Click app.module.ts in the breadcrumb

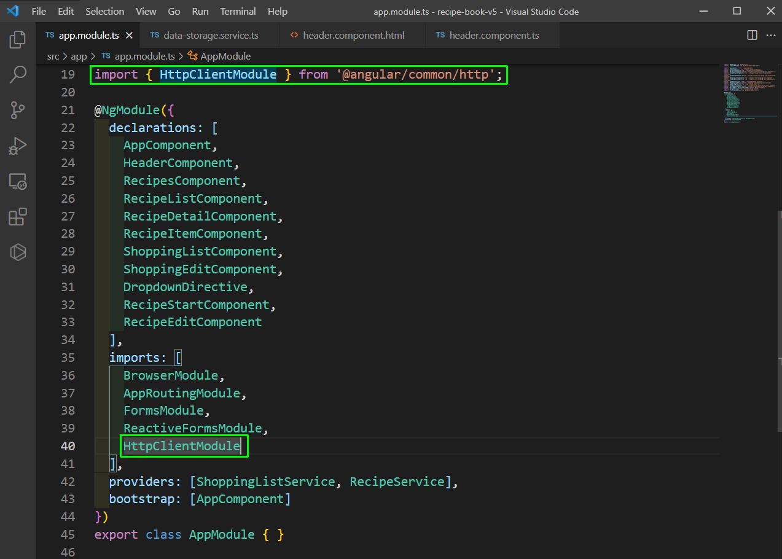[x=138, y=56]
